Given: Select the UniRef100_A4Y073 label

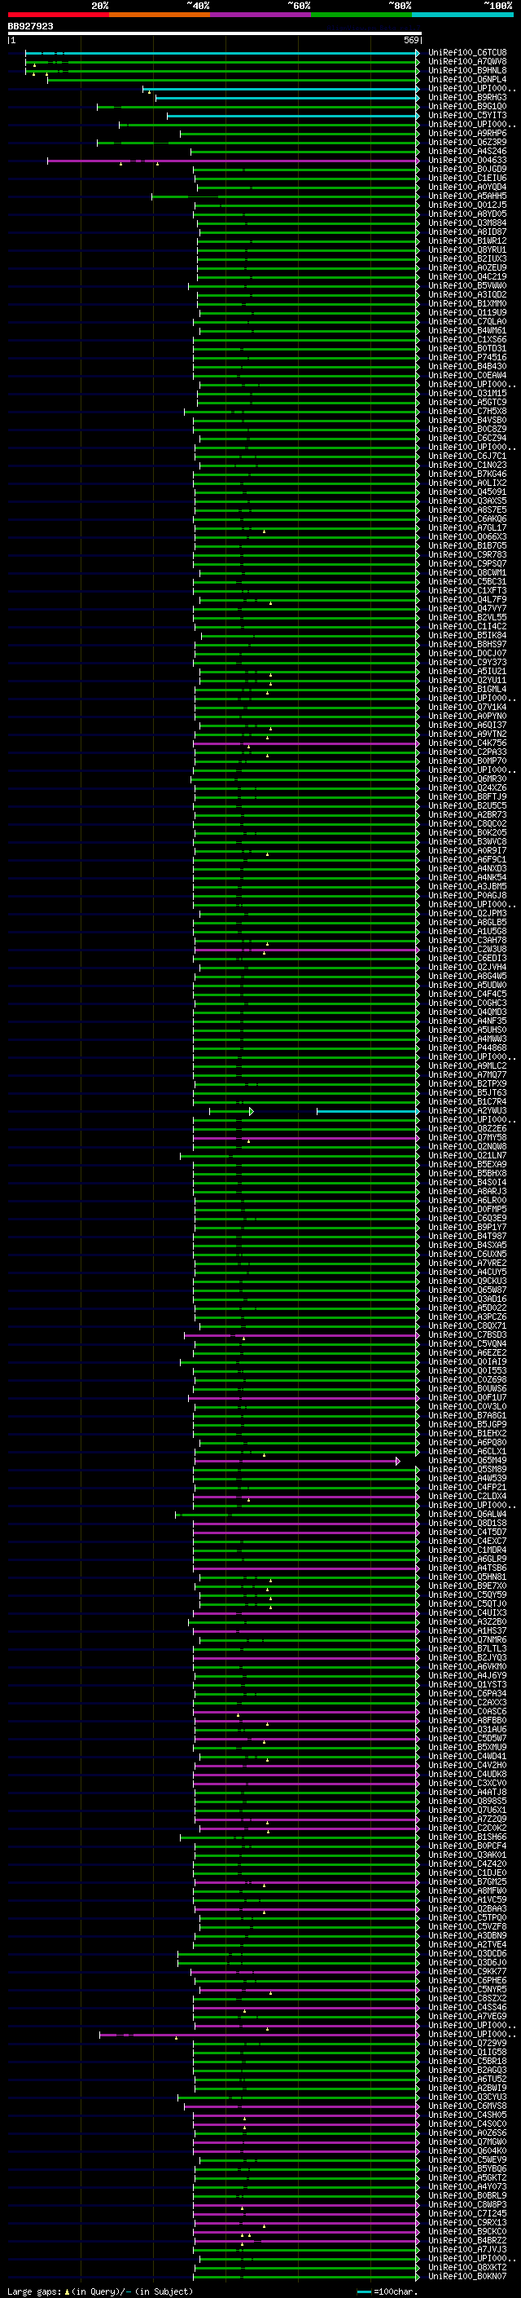Looking at the screenshot, I should tap(467, 2187).
